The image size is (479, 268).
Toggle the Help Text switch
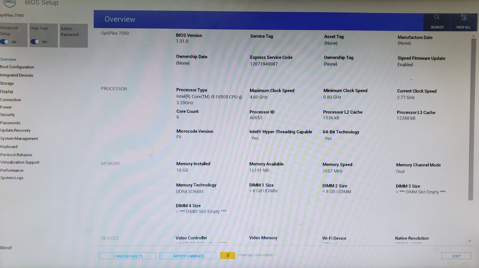(x=35, y=42)
